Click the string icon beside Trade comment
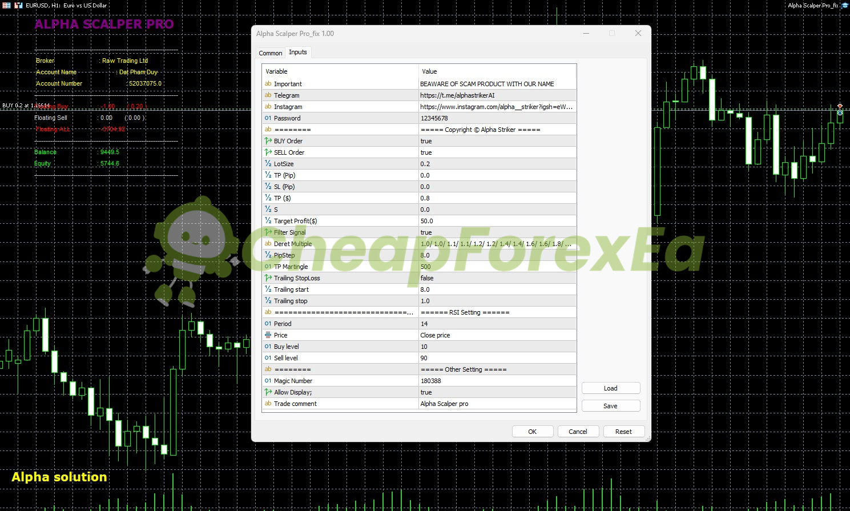 268,404
